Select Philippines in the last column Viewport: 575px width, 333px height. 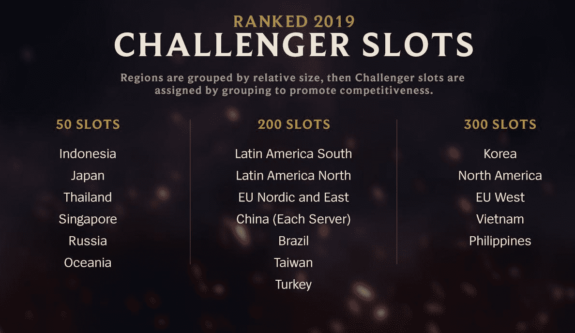pos(500,241)
